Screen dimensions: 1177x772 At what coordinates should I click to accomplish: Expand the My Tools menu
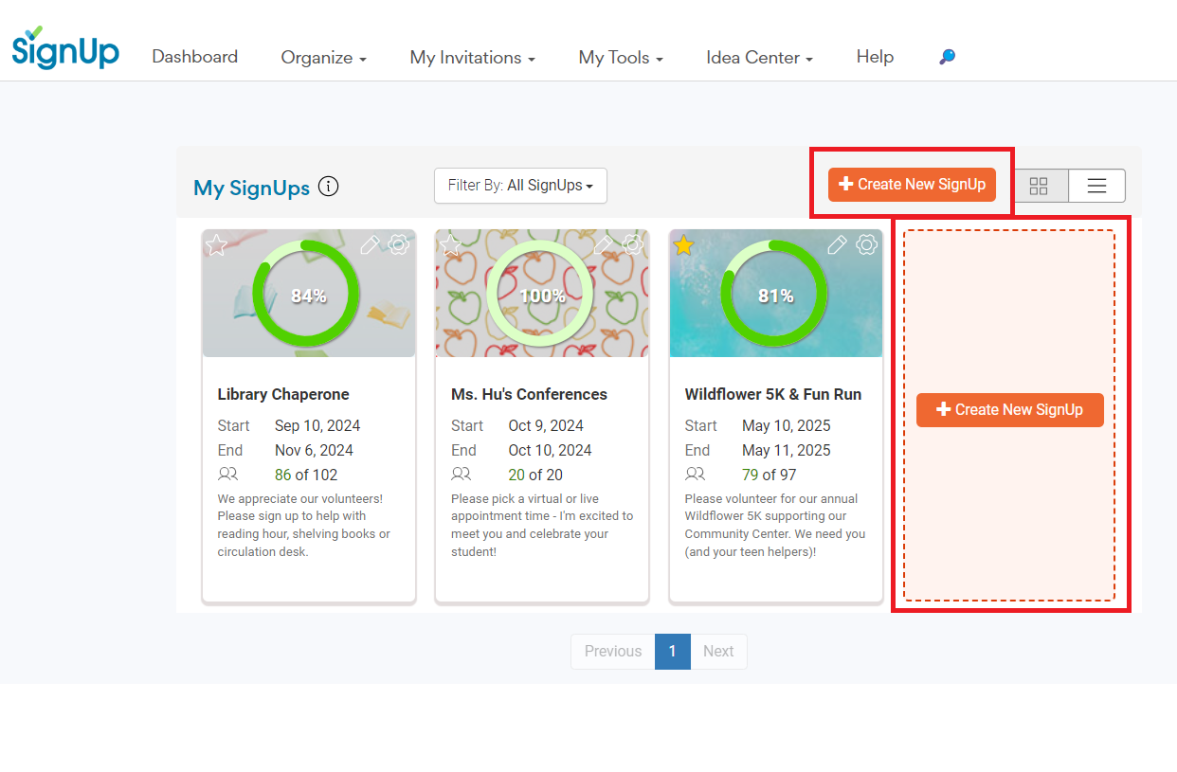pyautogui.click(x=620, y=58)
